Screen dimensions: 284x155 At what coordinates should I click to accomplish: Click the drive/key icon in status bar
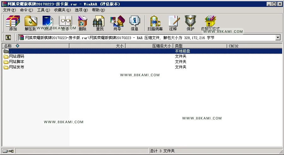coord(8,151)
